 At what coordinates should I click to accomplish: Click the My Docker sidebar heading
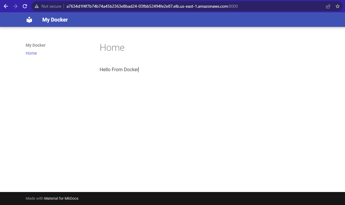(x=36, y=45)
